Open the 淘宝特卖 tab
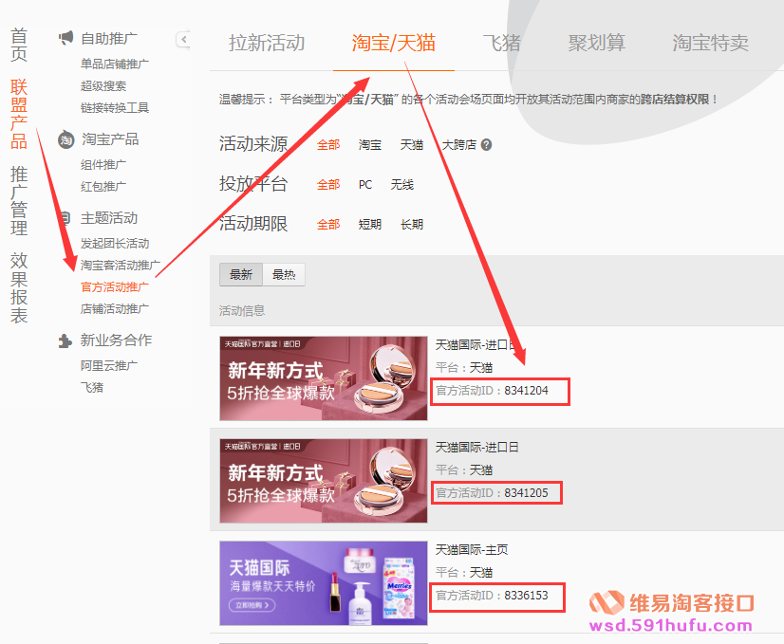The height and width of the screenshot is (644, 784). click(x=711, y=43)
